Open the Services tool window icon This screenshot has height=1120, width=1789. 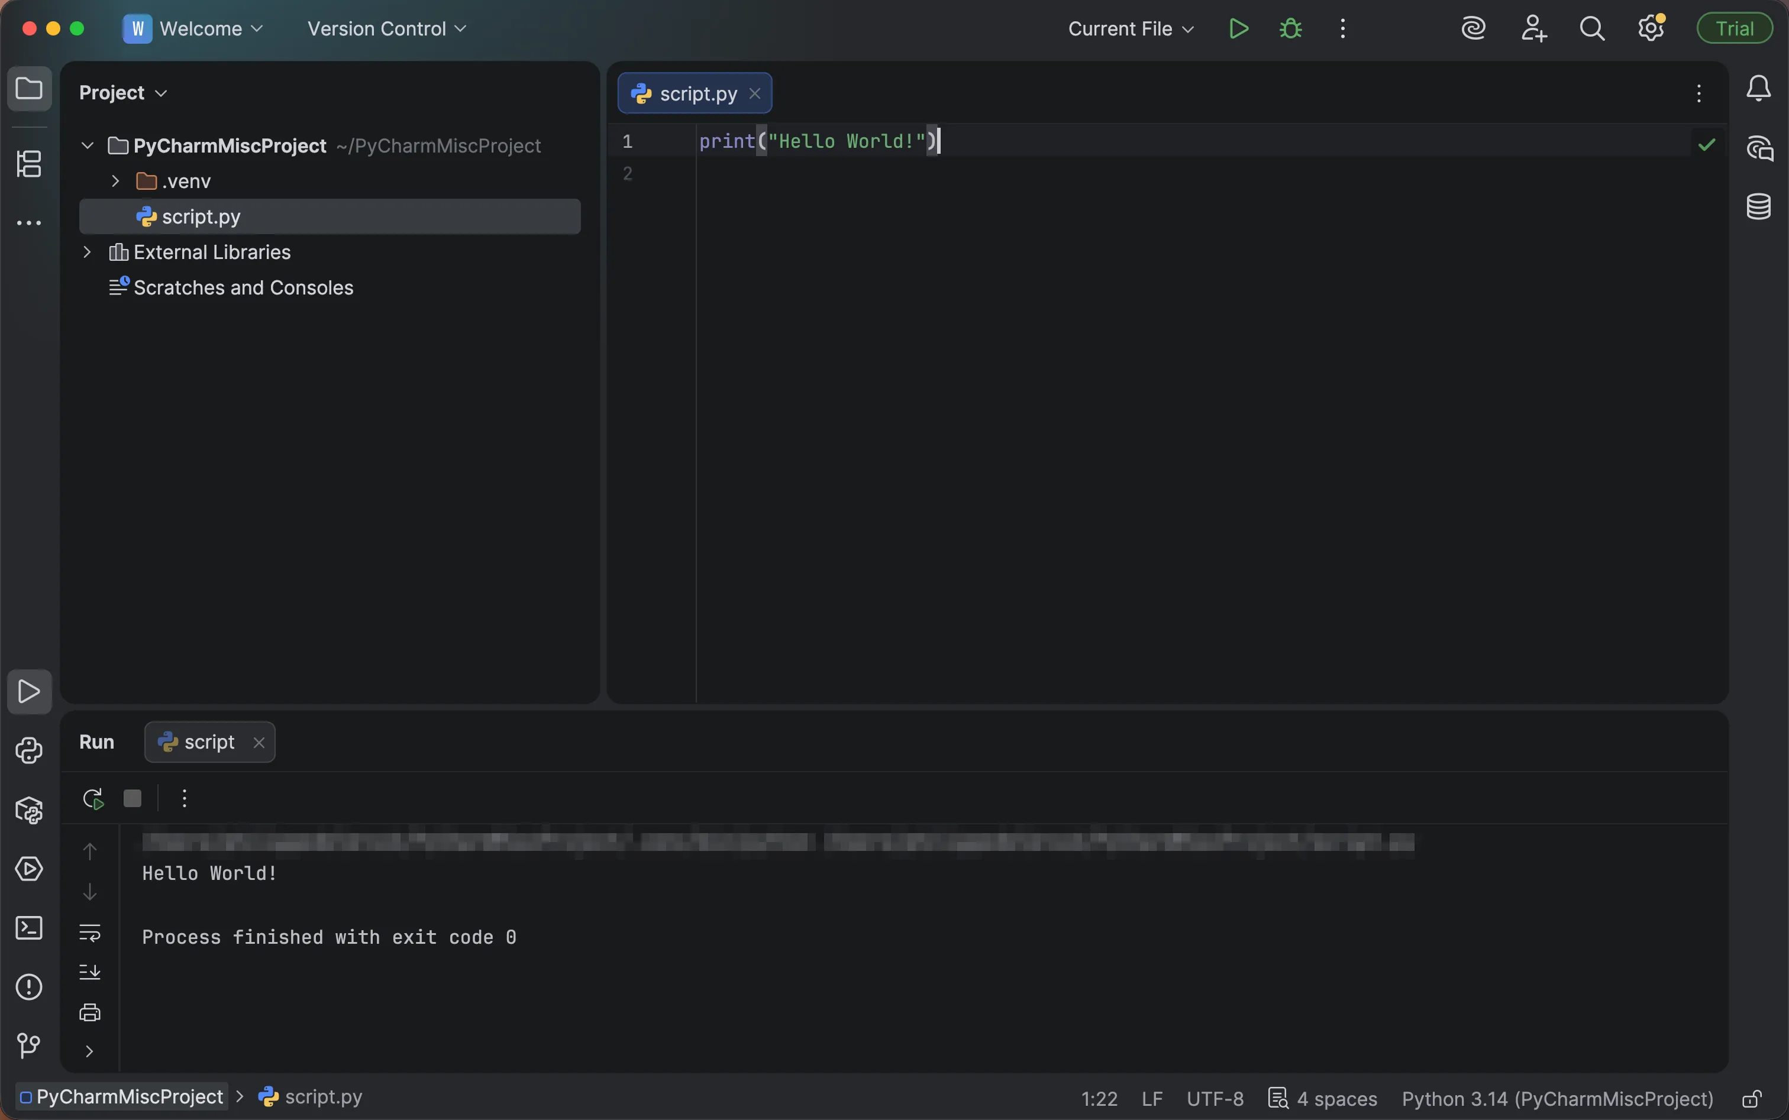click(29, 868)
